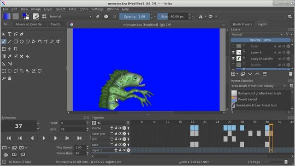
Task: Select the Rectangular Selection tool
Action: click(4, 71)
